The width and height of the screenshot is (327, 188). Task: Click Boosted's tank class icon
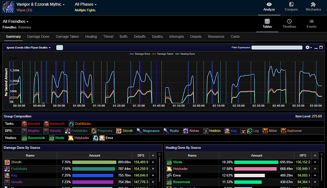24,124
